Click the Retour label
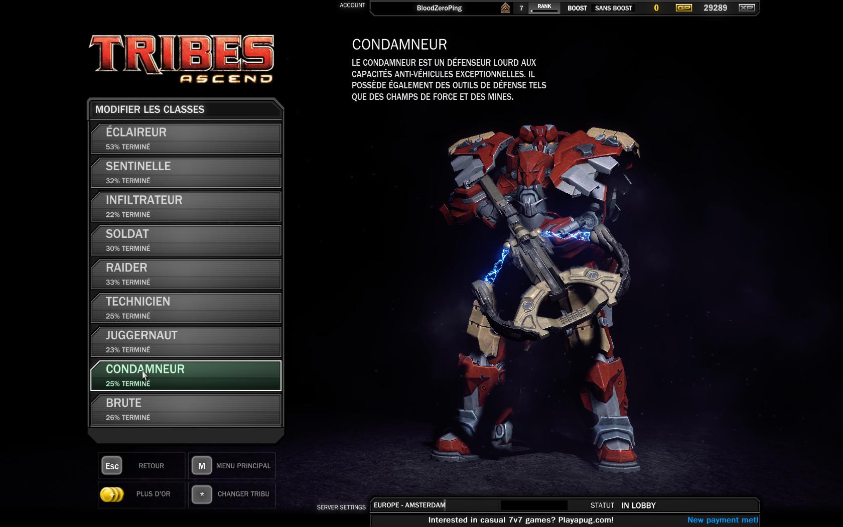 pos(151,466)
